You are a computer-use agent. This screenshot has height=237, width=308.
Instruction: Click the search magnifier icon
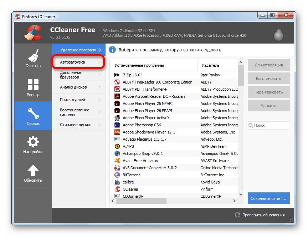251,126
